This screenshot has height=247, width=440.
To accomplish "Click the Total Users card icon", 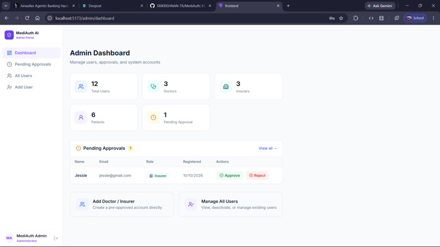I will tap(81, 86).
